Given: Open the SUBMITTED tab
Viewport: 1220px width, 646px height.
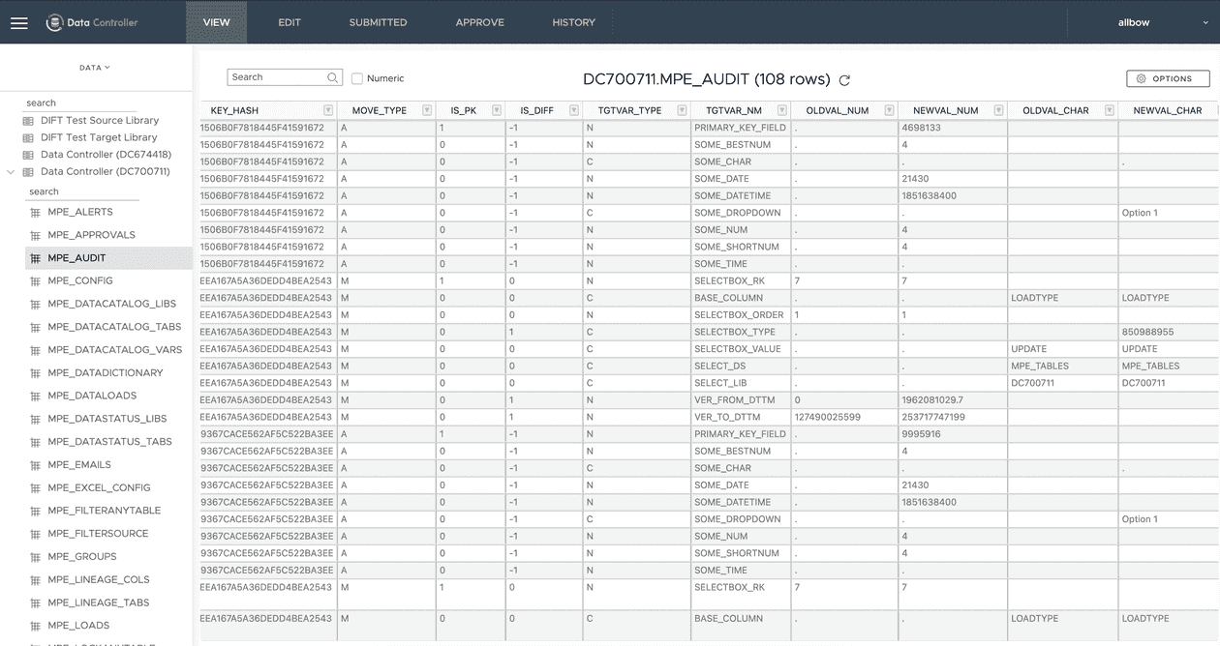Looking at the screenshot, I should 378,22.
